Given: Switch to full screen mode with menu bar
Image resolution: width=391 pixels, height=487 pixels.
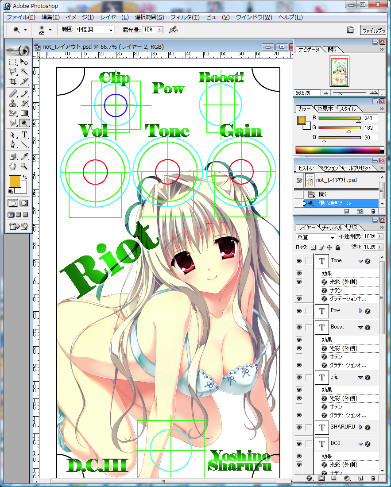Looking at the screenshot, I should [x=19, y=215].
